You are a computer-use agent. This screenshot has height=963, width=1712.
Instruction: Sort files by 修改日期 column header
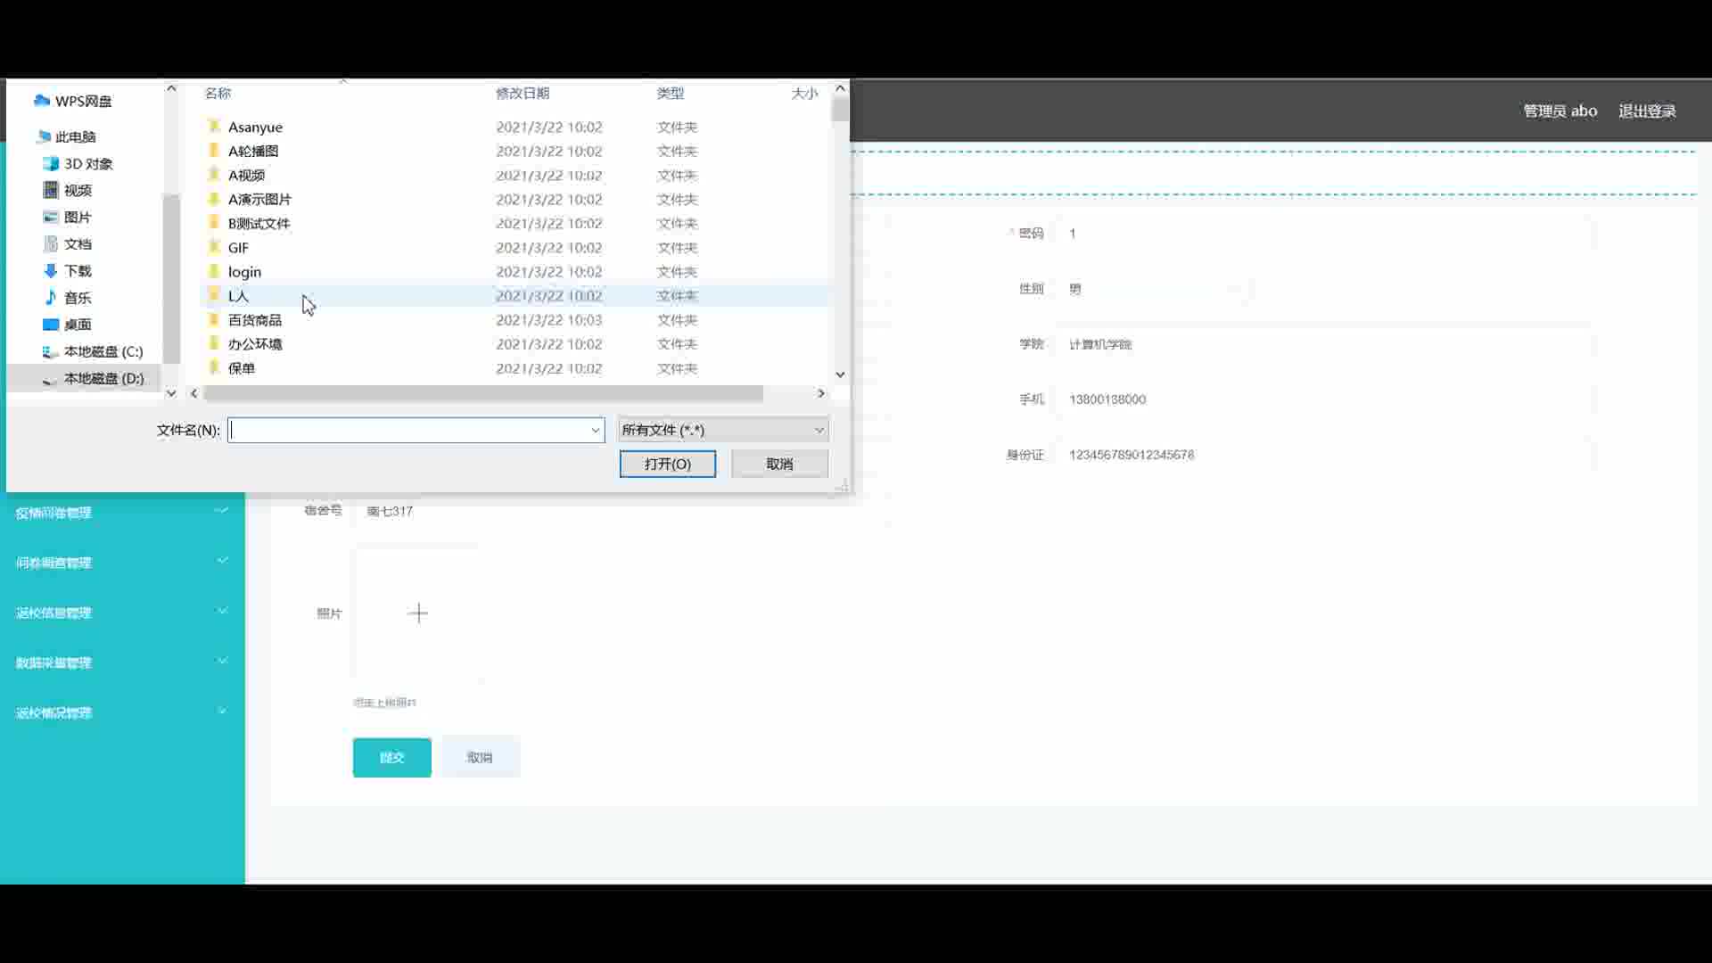click(x=523, y=93)
